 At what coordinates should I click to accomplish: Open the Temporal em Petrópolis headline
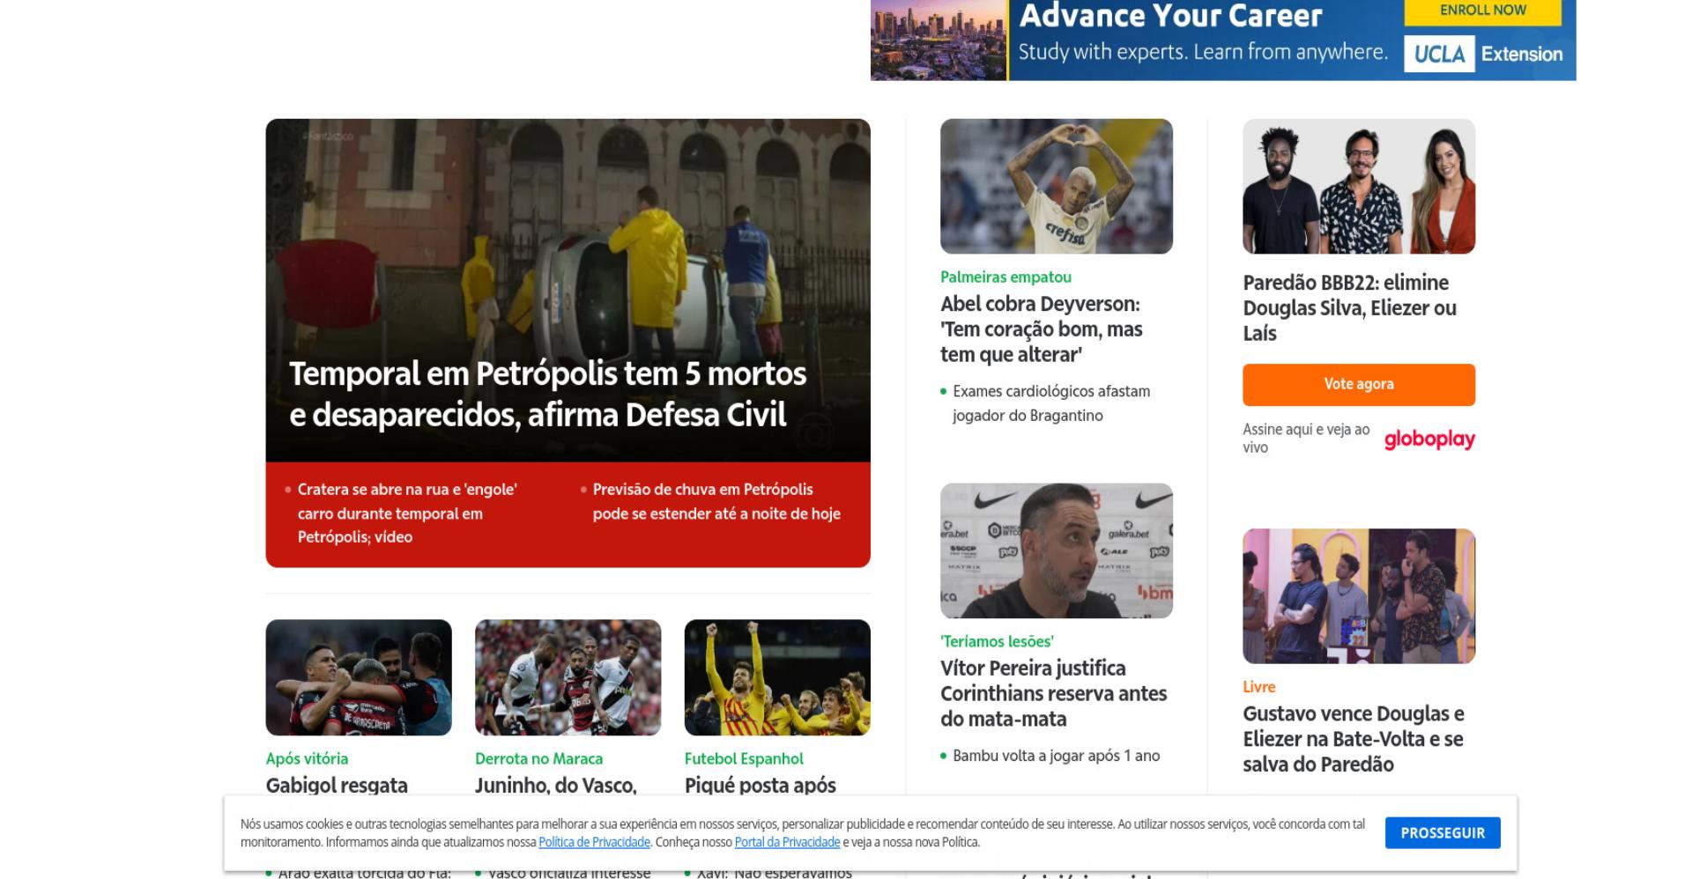tap(547, 394)
